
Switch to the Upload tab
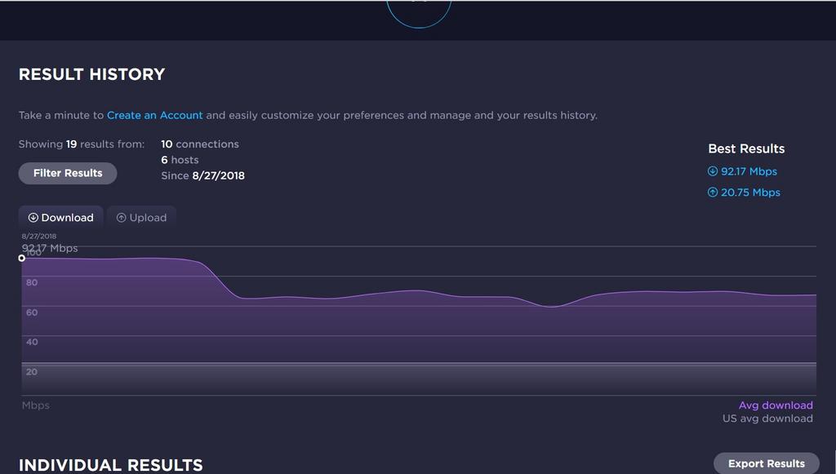pyautogui.click(x=141, y=217)
